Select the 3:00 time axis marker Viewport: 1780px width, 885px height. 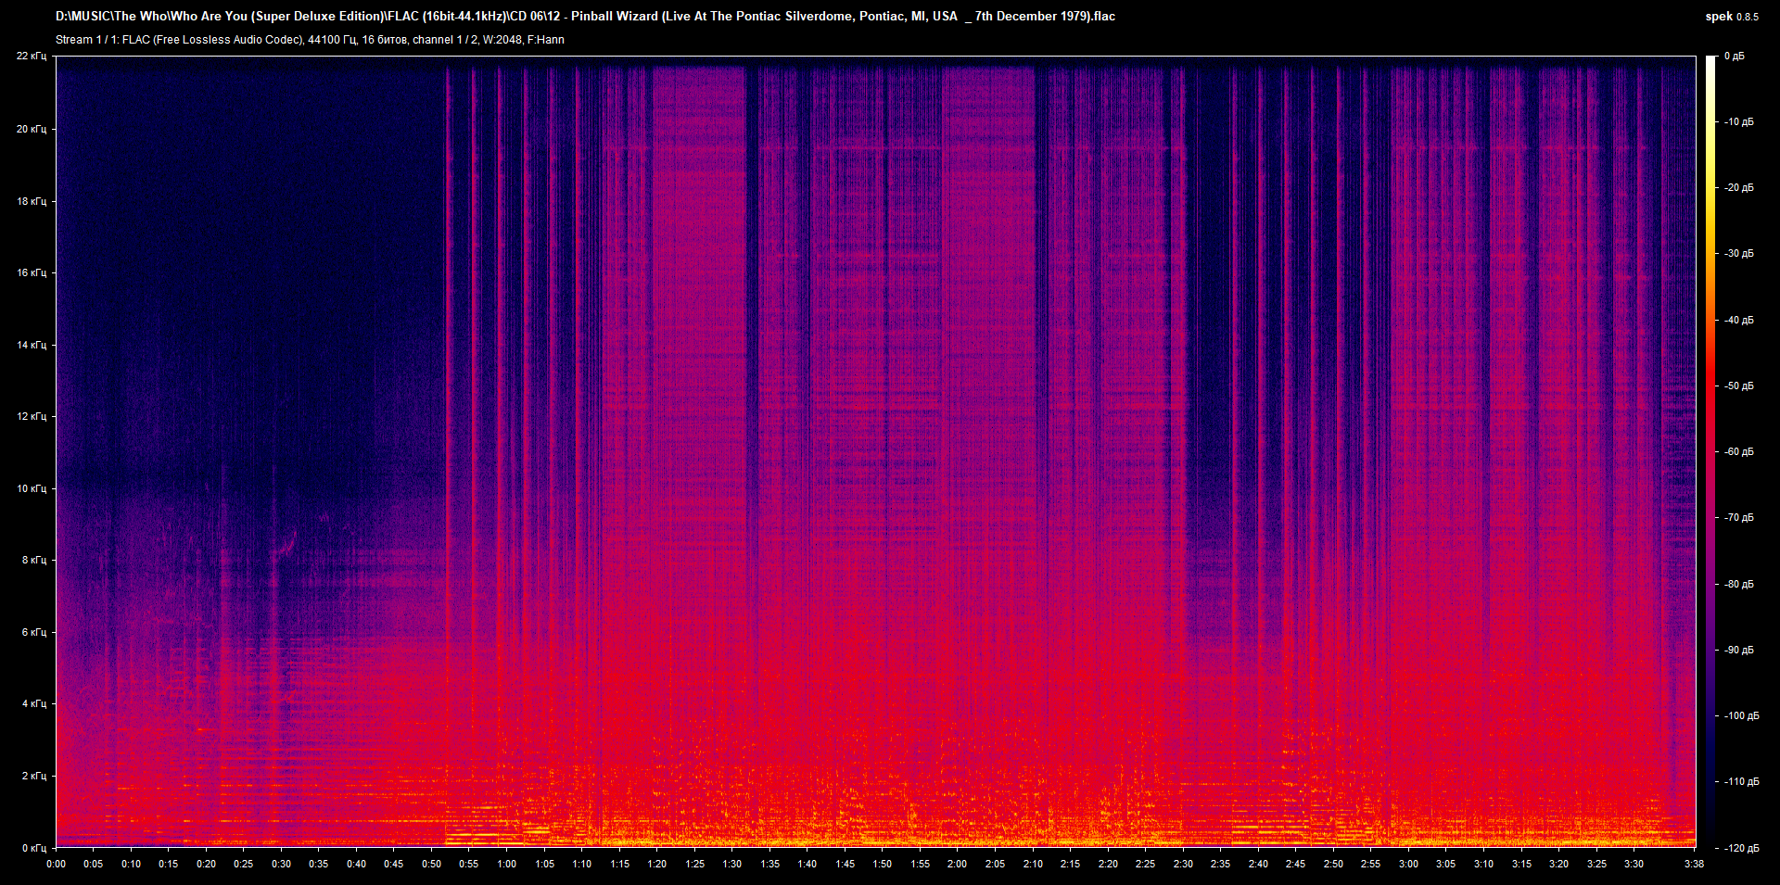(x=1407, y=864)
